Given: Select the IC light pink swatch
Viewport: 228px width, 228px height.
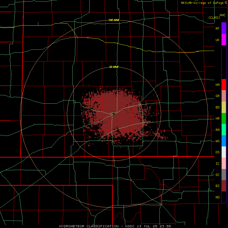Looking at the screenshot, I should coord(224,163).
